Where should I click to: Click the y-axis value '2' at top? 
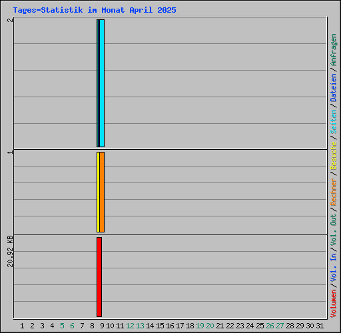click(x=10, y=20)
